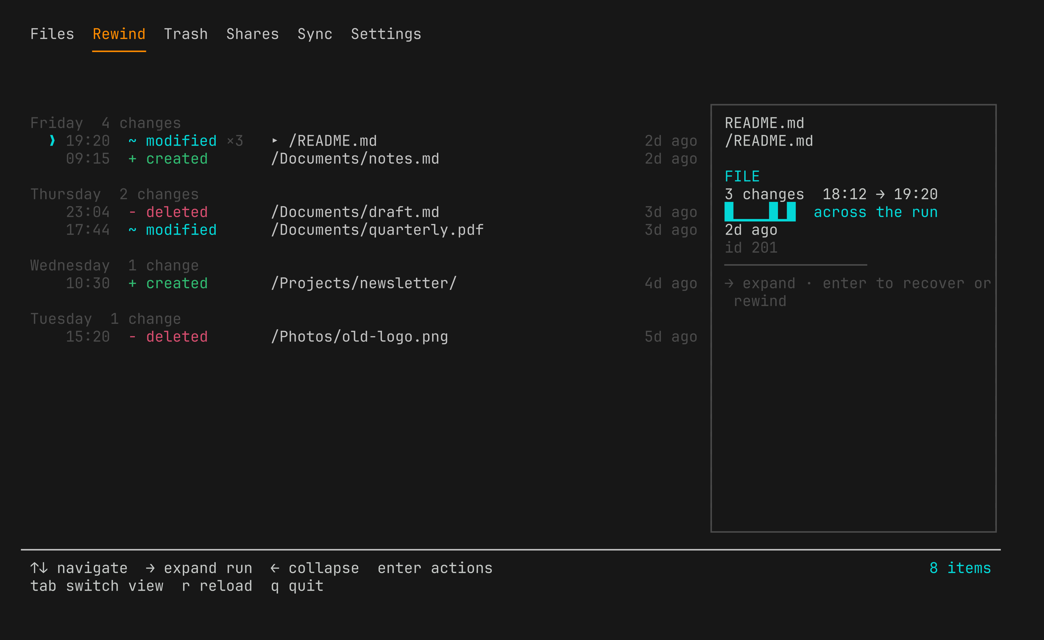Open the Trash tab
The width and height of the screenshot is (1044, 640).
click(x=186, y=34)
